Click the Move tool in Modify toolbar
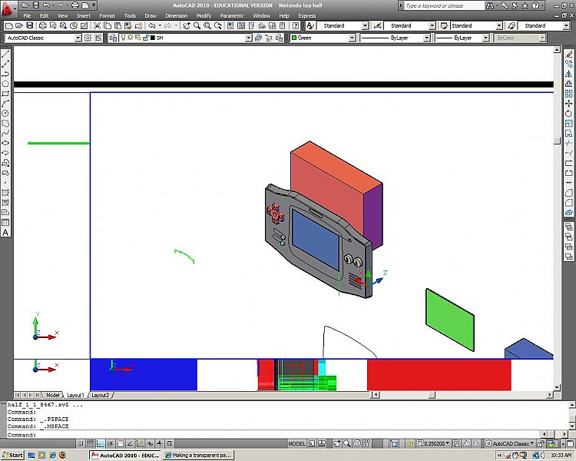The image size is (576, 461). tap(568, 104)
